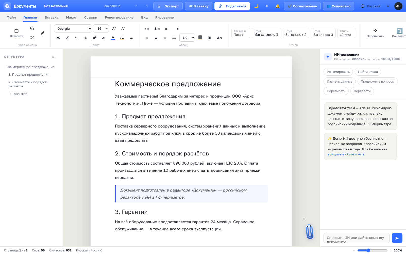Click the Paste (Вставить) clipboard icon
This screenshot has height=254, width=406.
(x=16, y=33)
